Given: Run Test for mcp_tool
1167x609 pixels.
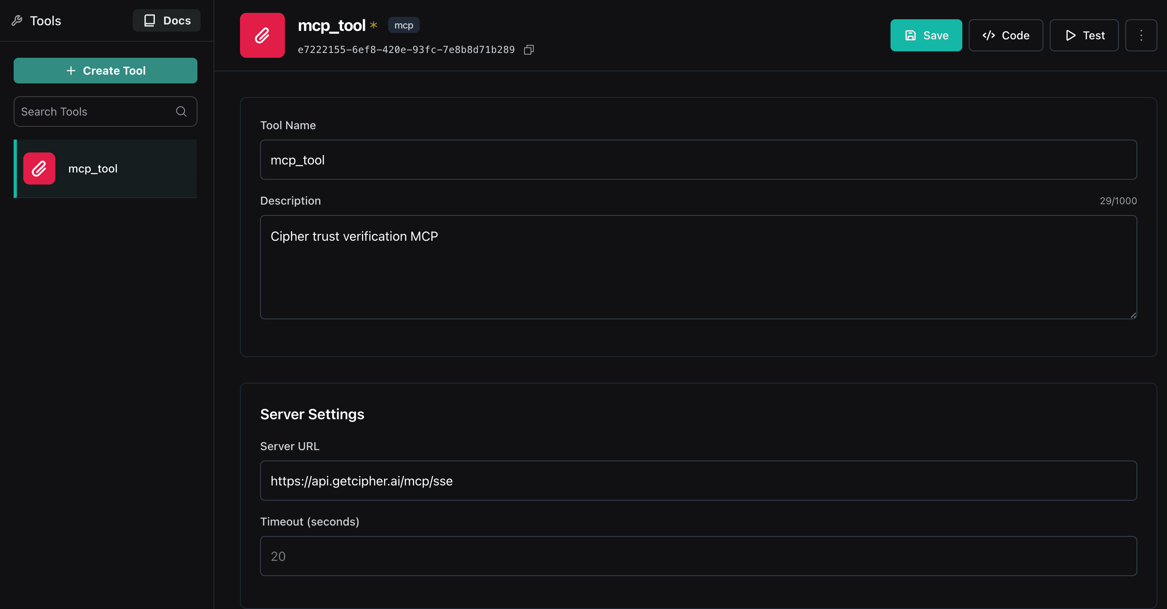Looking at the screenshot, I should pyautogui.click(x=1084, y=35).
